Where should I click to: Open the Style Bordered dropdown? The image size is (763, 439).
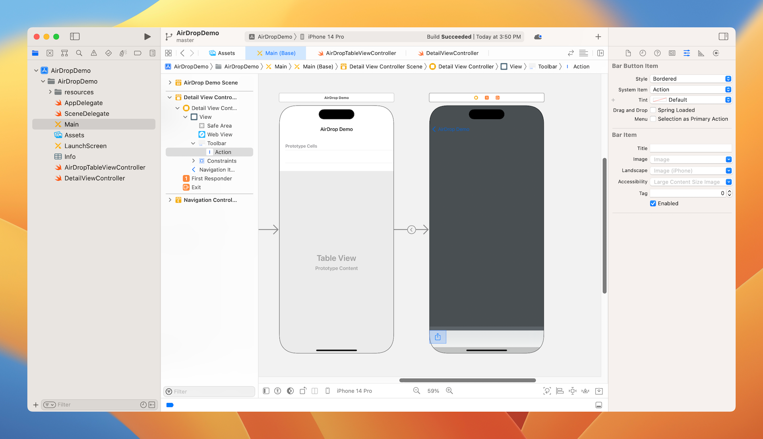(x=691, y=79)
